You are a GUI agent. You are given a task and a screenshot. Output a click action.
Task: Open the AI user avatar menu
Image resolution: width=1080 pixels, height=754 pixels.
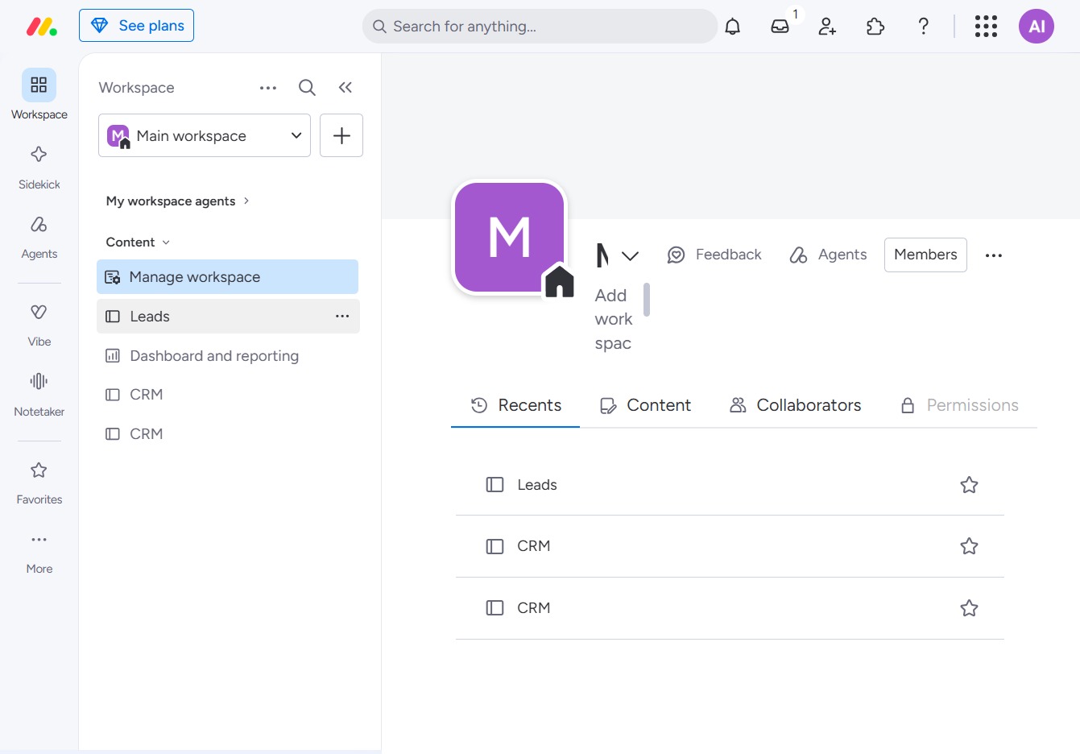tap(1037, 27)
